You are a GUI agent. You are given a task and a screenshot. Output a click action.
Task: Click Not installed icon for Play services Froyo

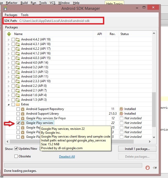pos(122,118)
